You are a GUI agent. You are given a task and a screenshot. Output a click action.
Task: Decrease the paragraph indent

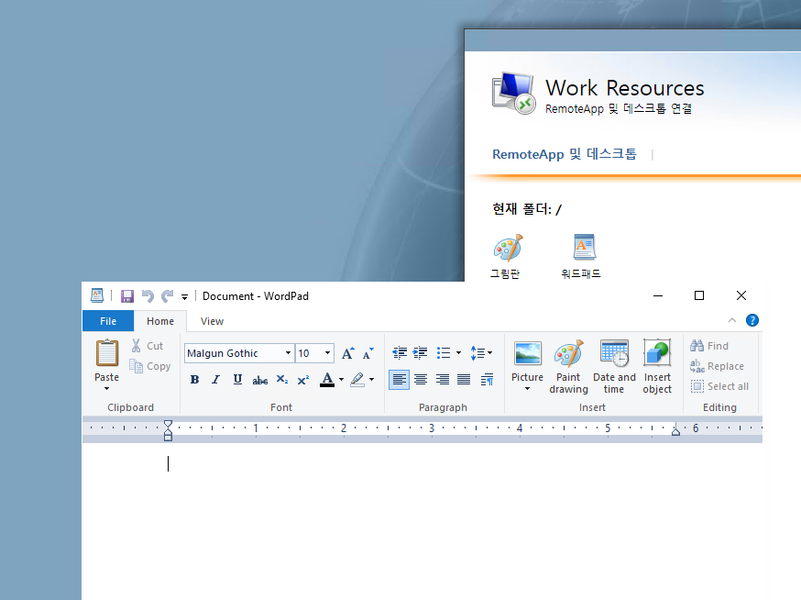[x=400, y=353]
